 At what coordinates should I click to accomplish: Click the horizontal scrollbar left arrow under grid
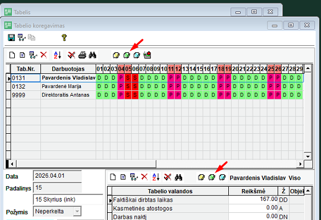coord(12,164)
